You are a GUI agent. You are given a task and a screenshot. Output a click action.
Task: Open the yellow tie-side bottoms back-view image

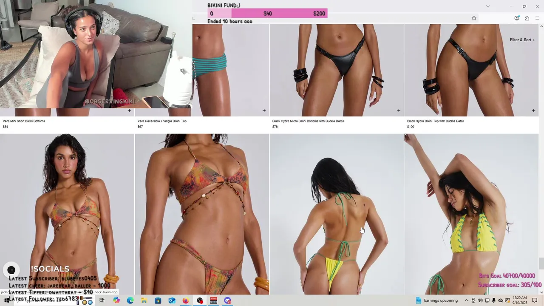pos(337,214)
